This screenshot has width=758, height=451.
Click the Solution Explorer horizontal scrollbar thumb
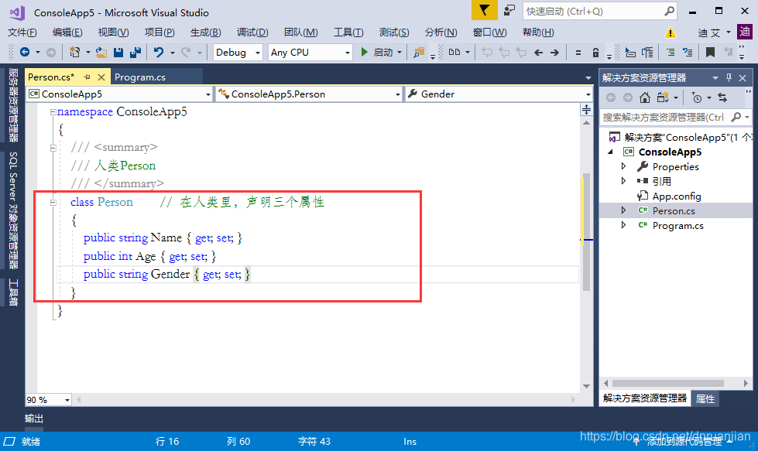point(667,384)
